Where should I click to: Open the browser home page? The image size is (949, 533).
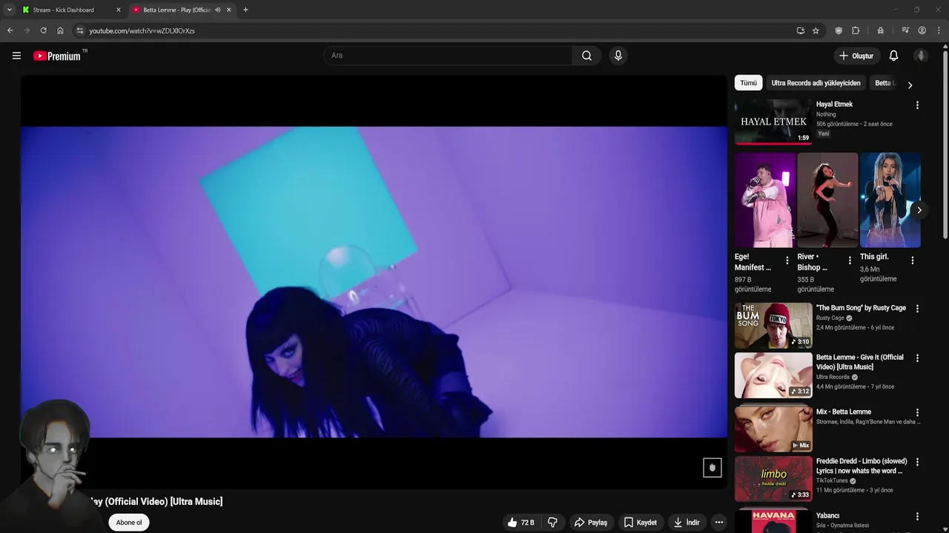(60, 30)
